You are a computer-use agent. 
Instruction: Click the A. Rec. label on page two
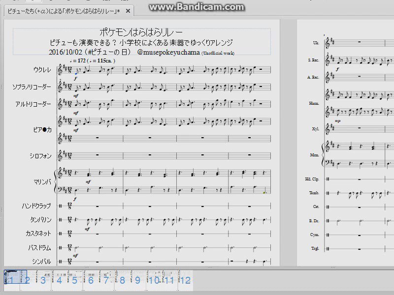coord(313,77)
